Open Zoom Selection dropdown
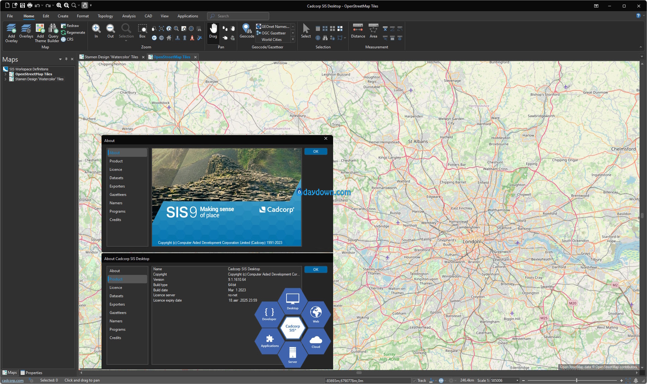Image resolution: width=647 pixels, height=384 pixels. (126, 41)
